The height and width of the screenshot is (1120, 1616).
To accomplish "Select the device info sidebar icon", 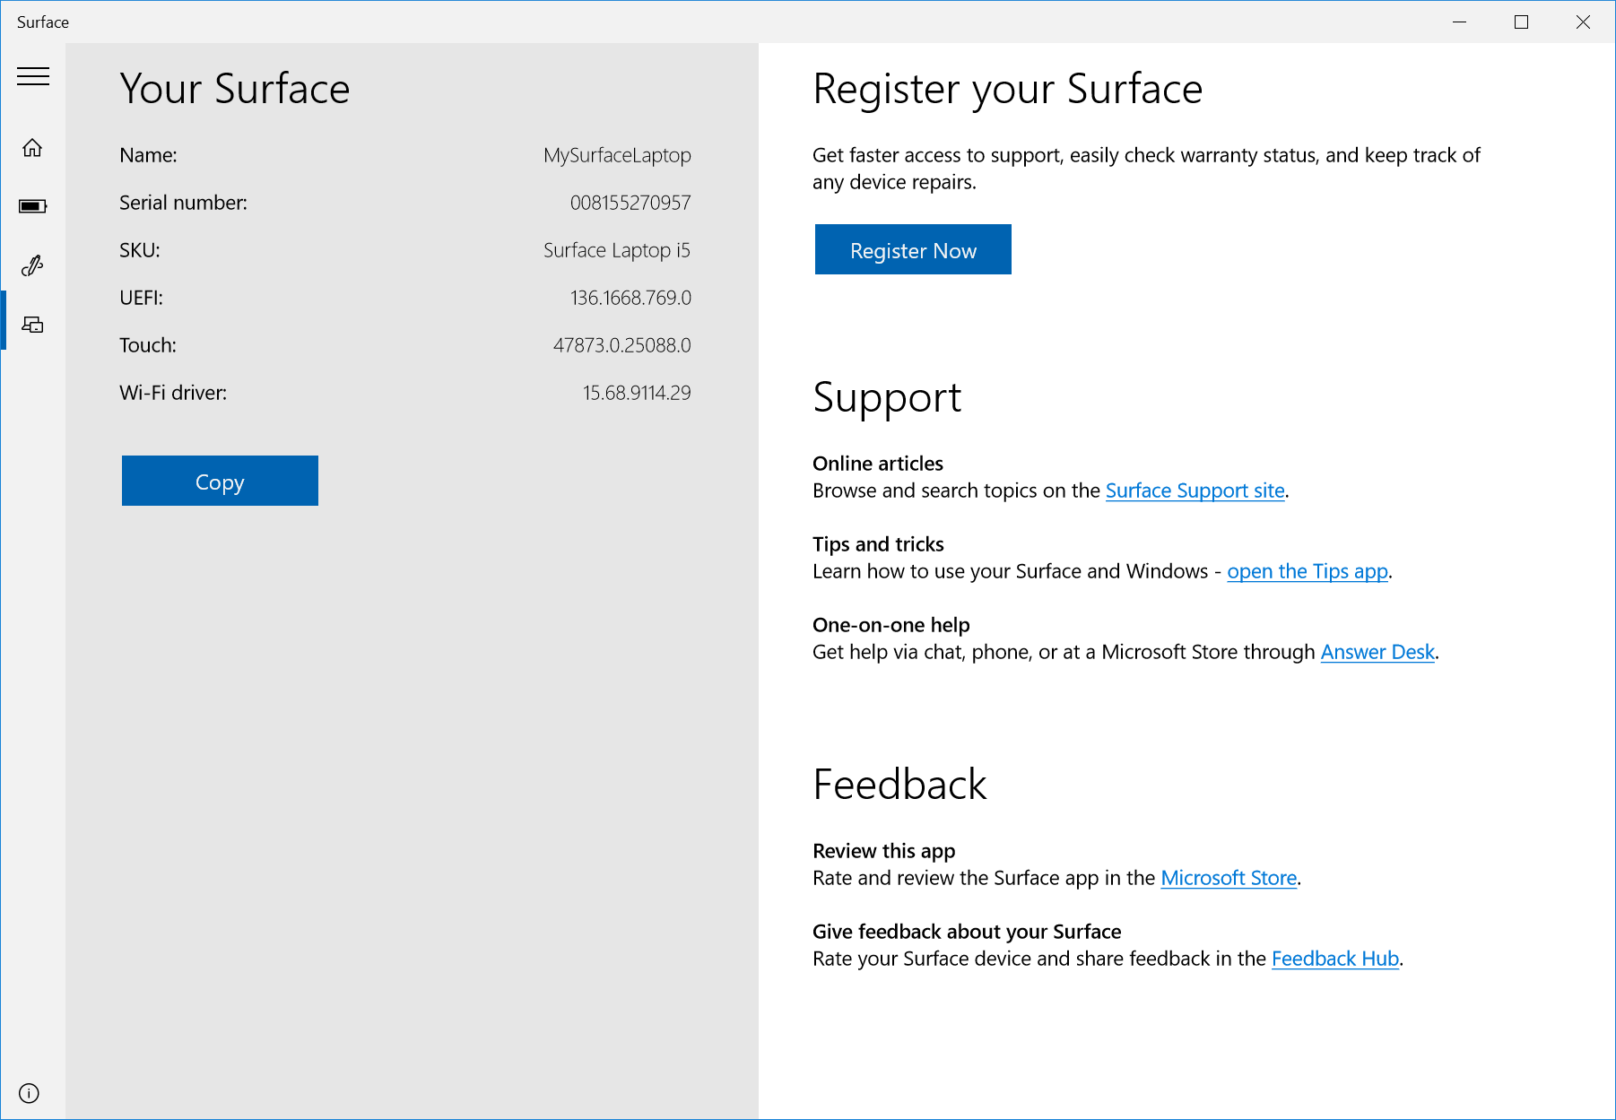I will point(33,325).
